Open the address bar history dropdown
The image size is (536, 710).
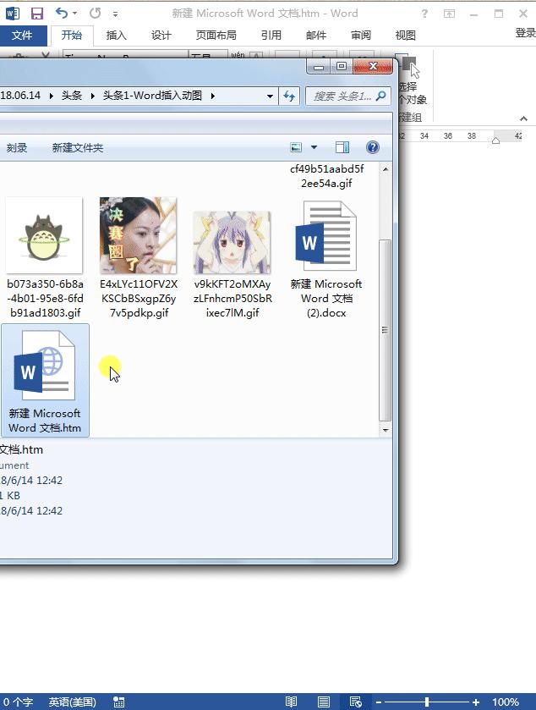[270, 96]
